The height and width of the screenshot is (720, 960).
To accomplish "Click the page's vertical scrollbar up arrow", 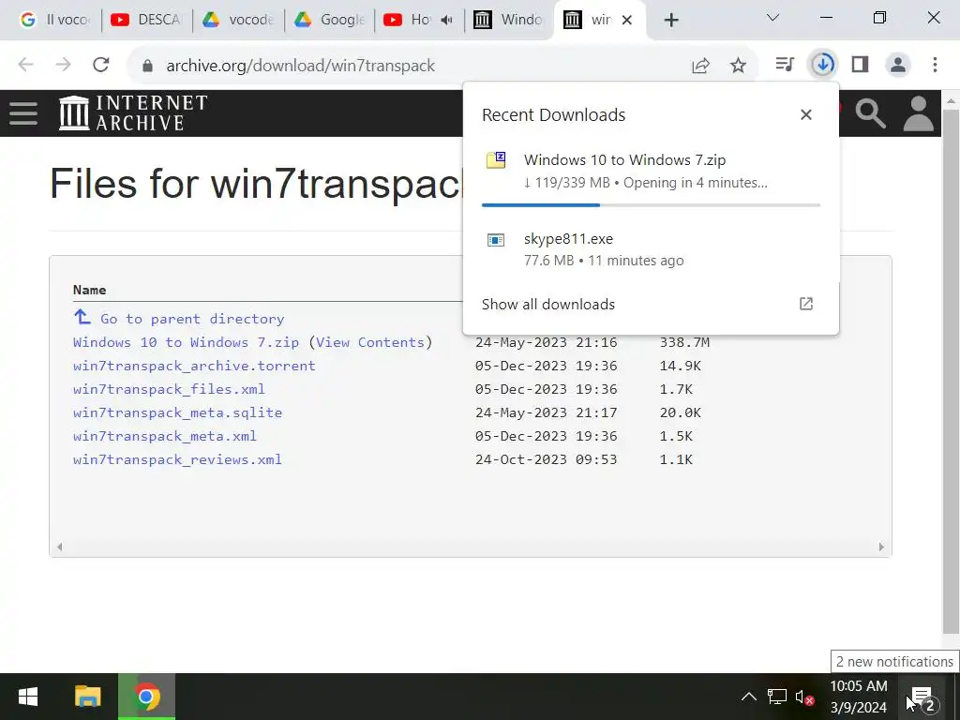I will click(x=951, y=99).
